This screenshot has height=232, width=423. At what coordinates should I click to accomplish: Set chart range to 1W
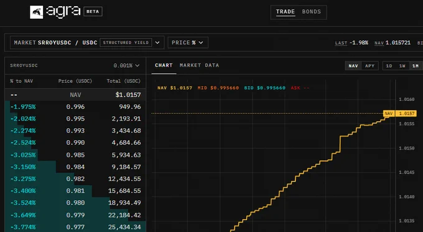402,66
